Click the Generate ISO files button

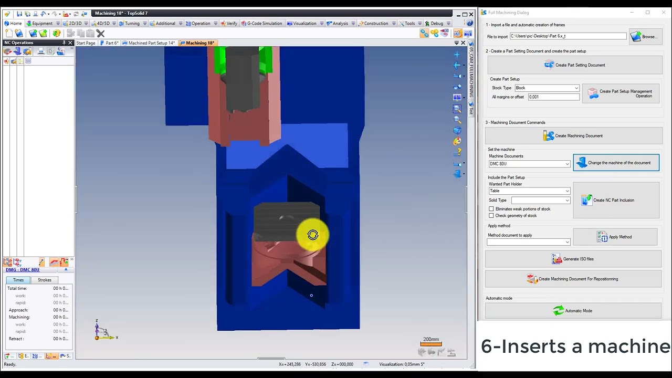click(573, 259)
